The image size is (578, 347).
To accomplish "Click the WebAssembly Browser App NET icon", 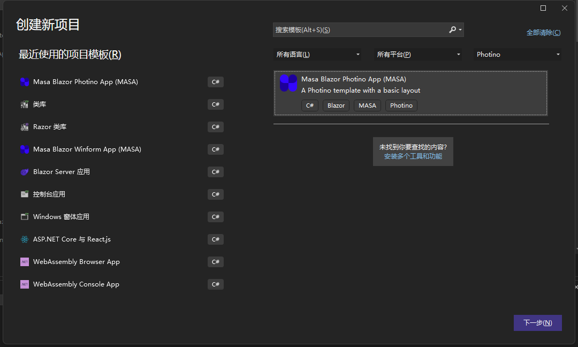I will click(x=25, y=261).
